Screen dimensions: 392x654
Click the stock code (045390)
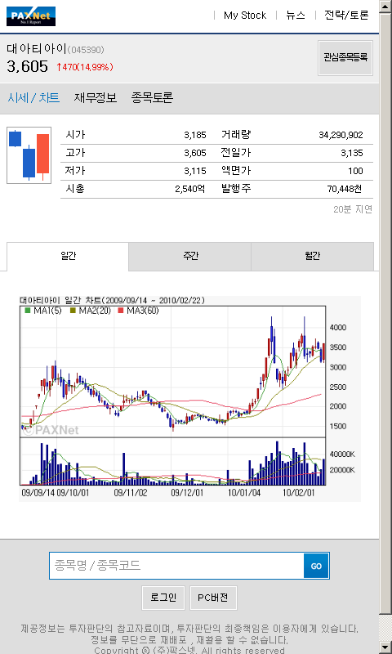[86, 50]
